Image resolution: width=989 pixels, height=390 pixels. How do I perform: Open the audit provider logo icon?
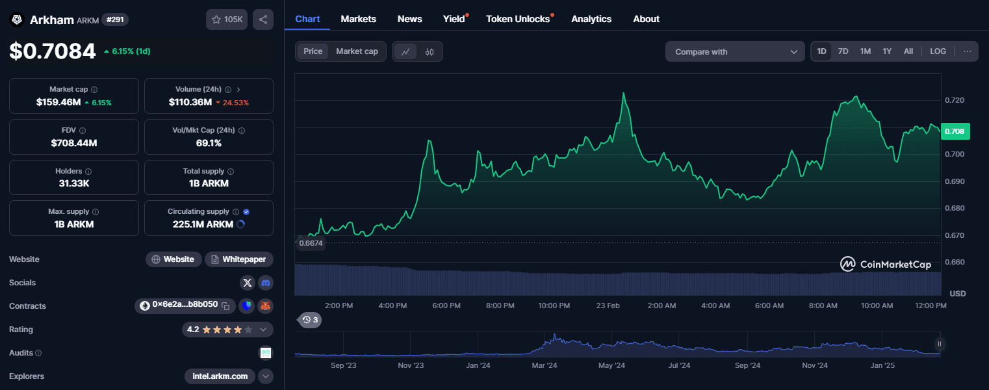(x=266, y=353)
